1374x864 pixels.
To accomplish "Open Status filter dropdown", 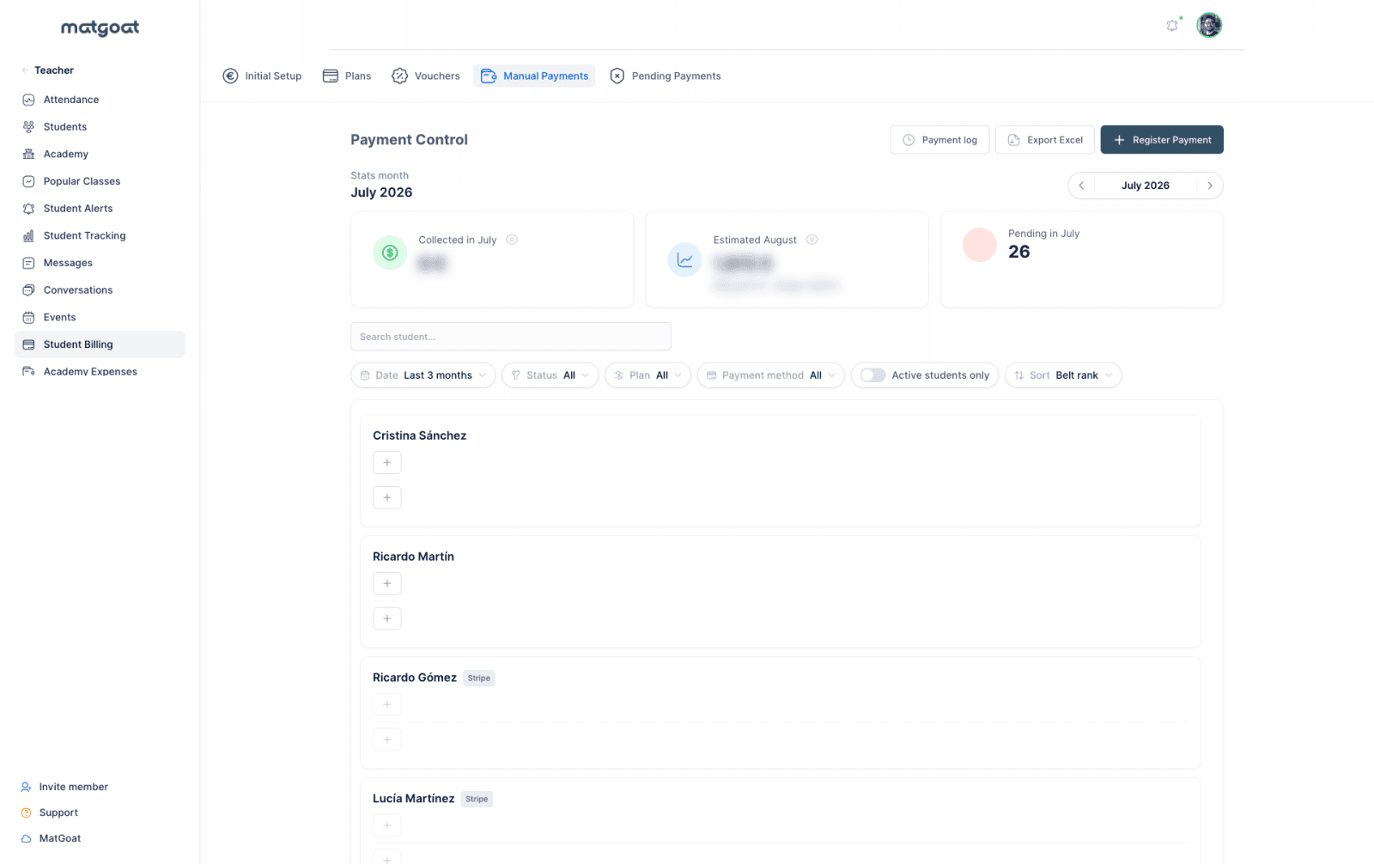I will (x=550, y=375).
